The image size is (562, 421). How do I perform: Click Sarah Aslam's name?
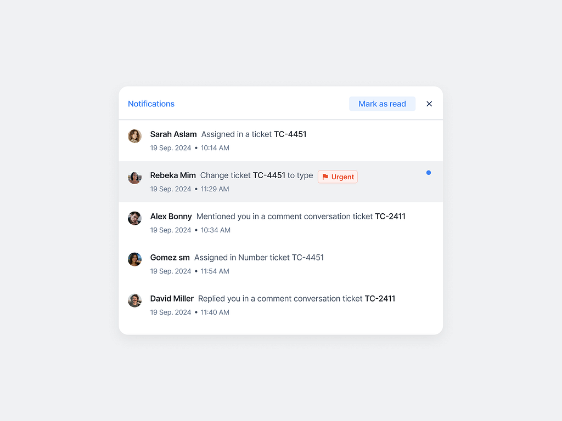173,134
